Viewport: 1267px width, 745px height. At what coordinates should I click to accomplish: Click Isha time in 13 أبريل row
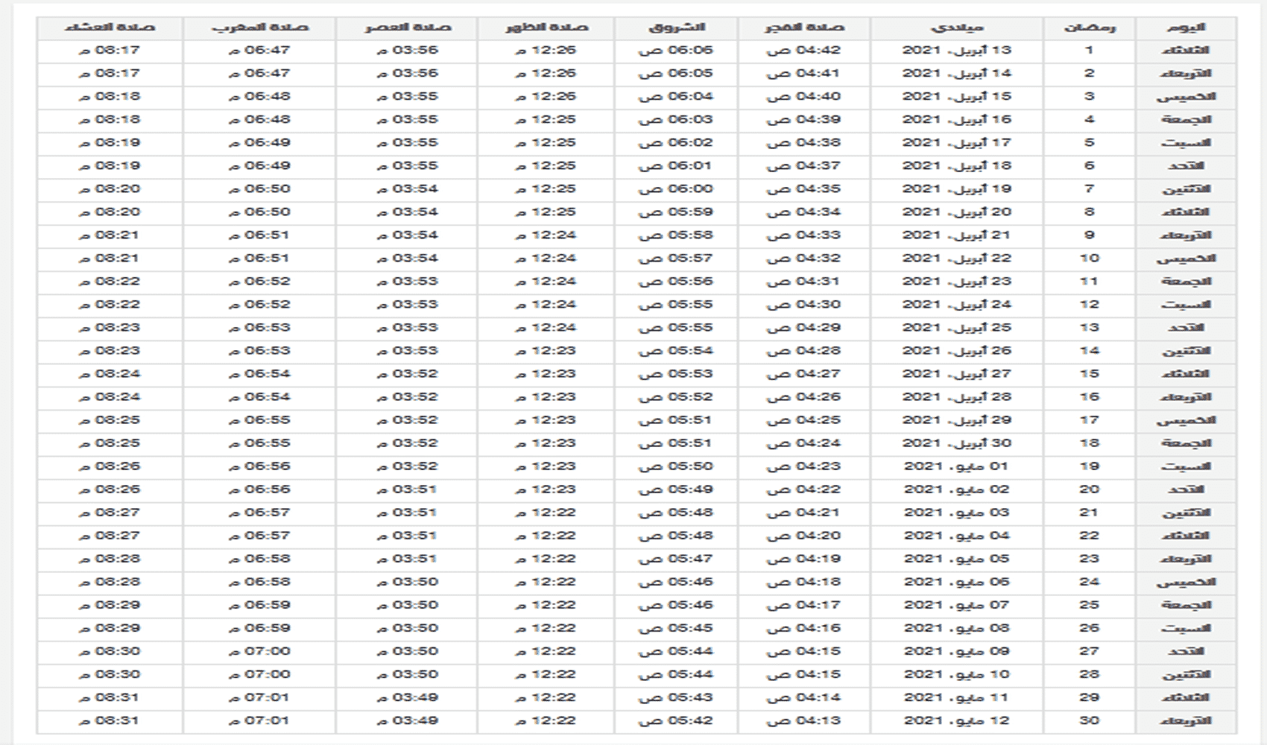point(110,51)
